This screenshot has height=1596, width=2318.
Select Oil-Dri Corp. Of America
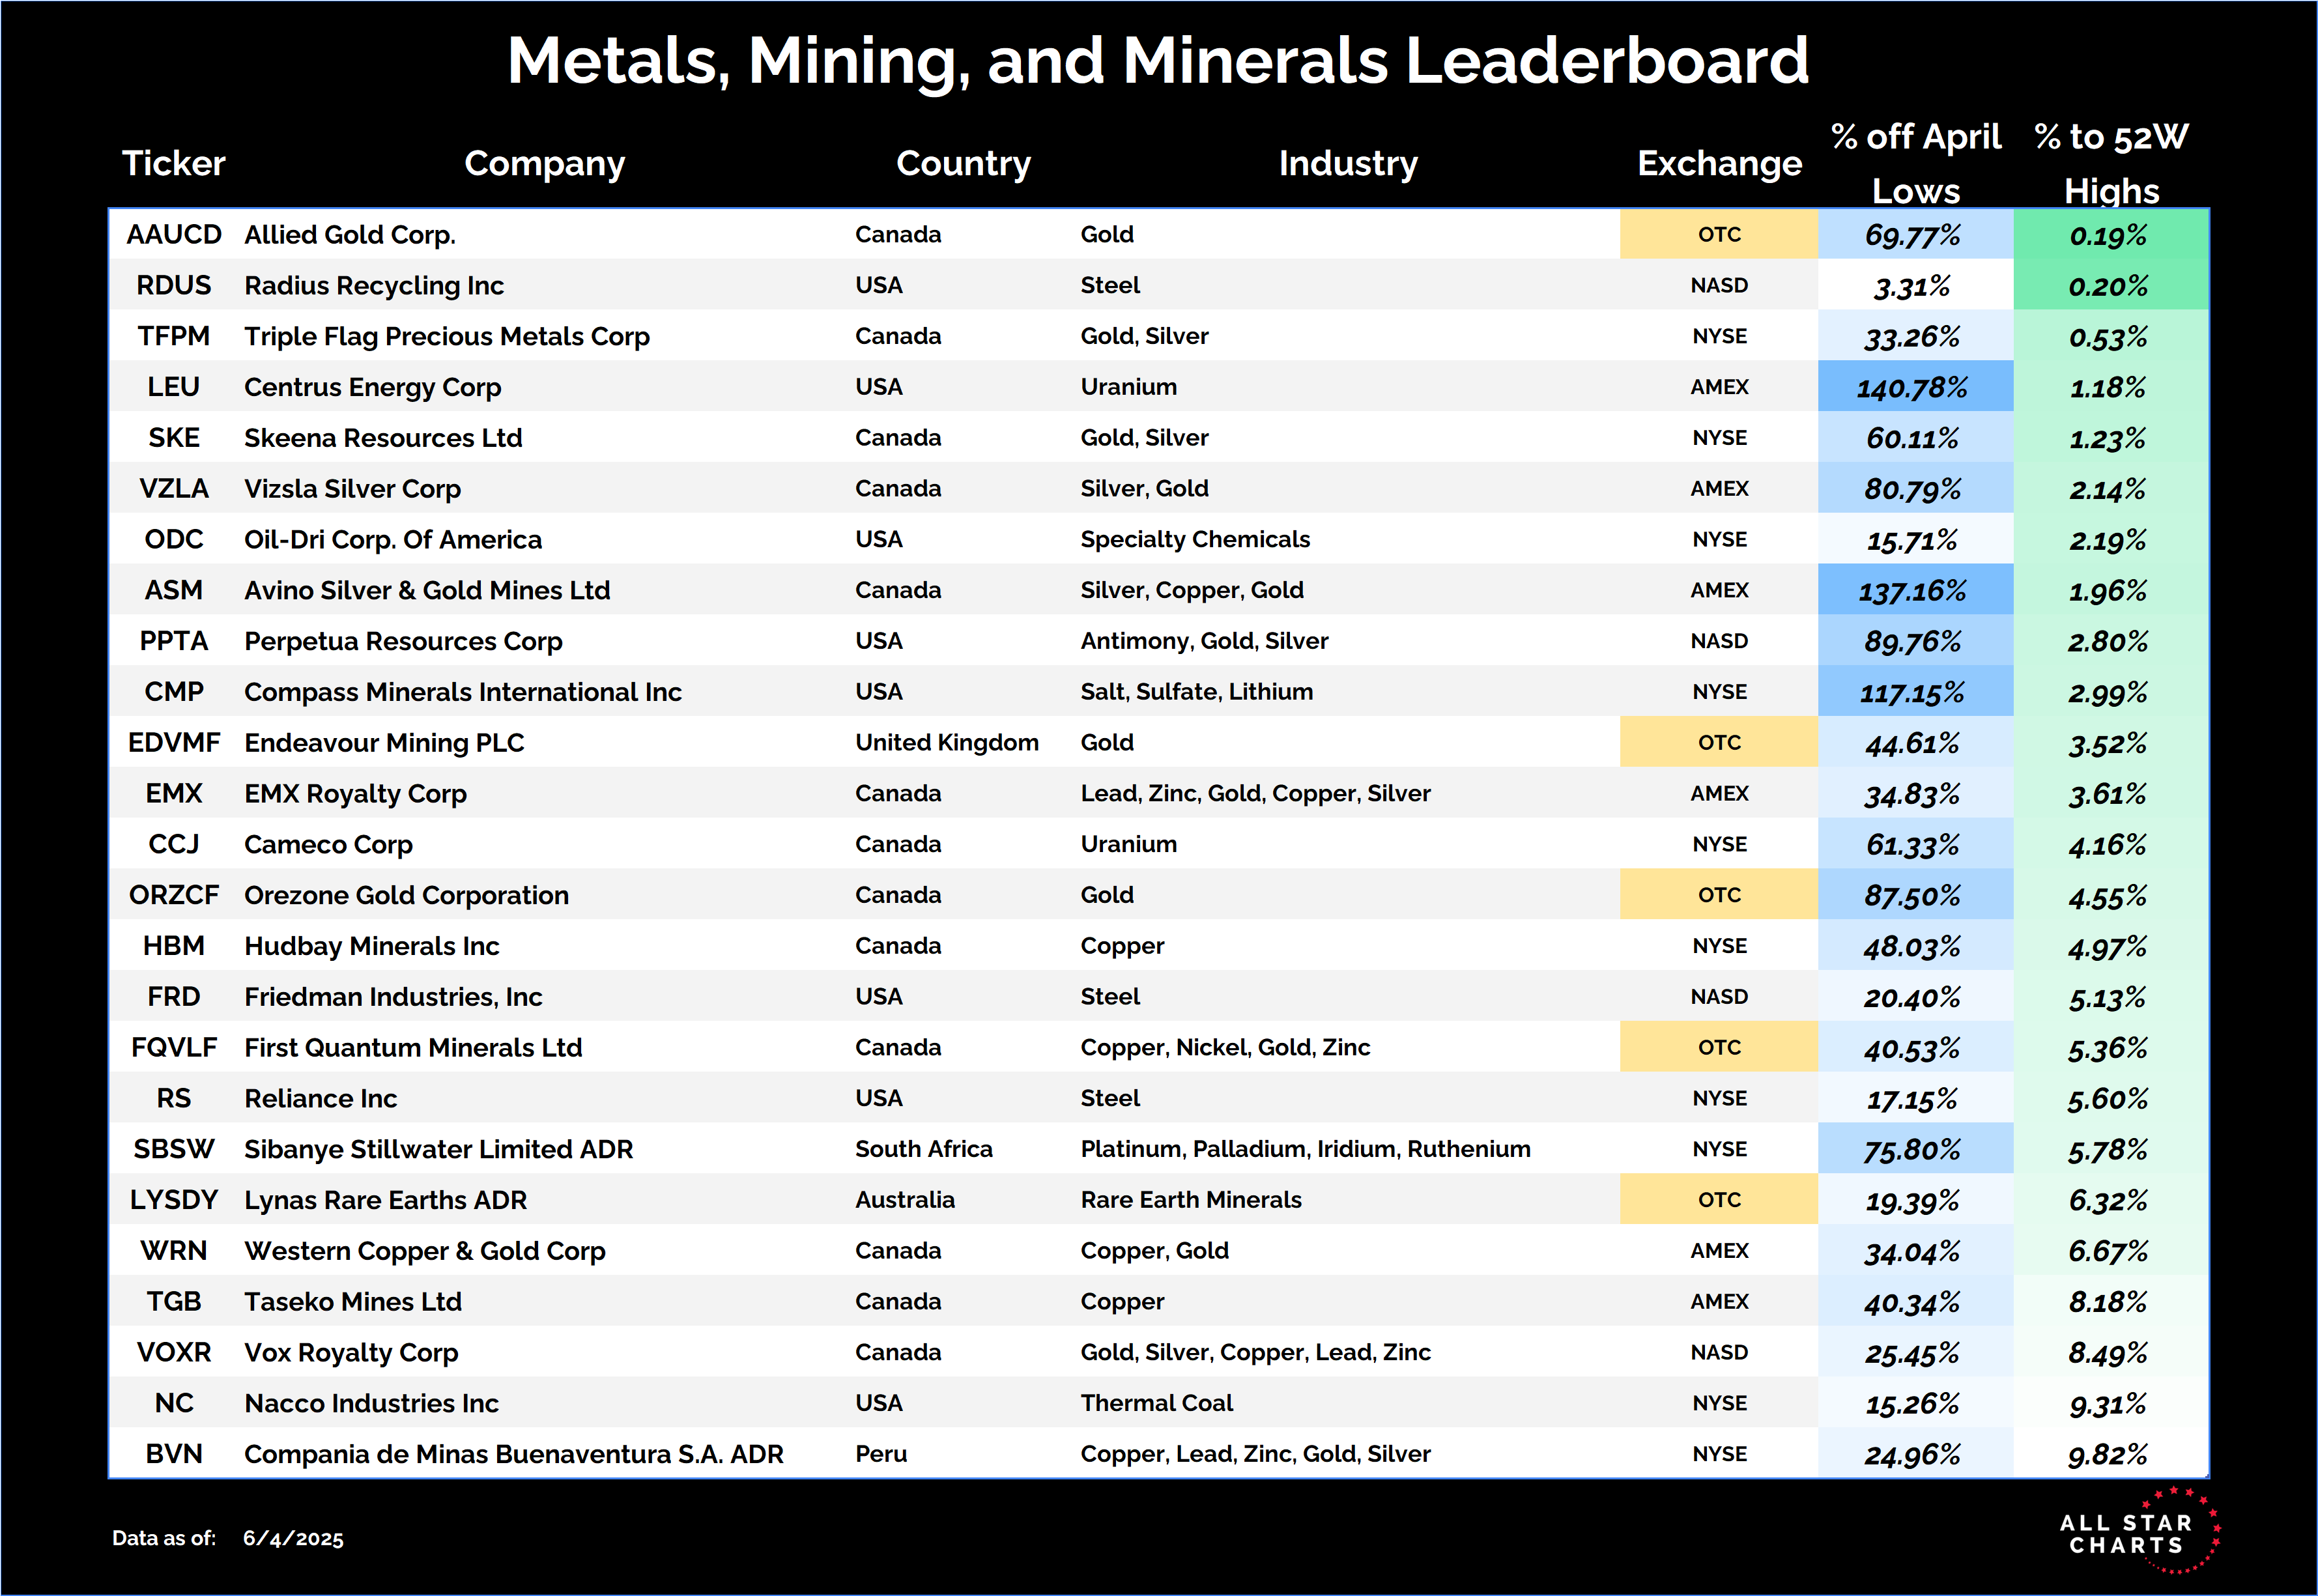point(393,539)
